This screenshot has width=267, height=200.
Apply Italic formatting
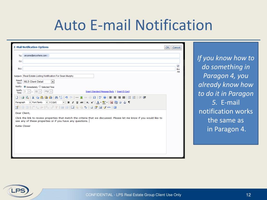coord(73,102)
